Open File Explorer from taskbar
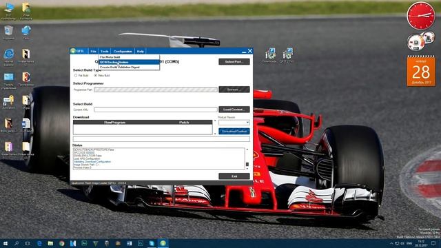Viewport: 441px width, 248px height. coord(50,243)
